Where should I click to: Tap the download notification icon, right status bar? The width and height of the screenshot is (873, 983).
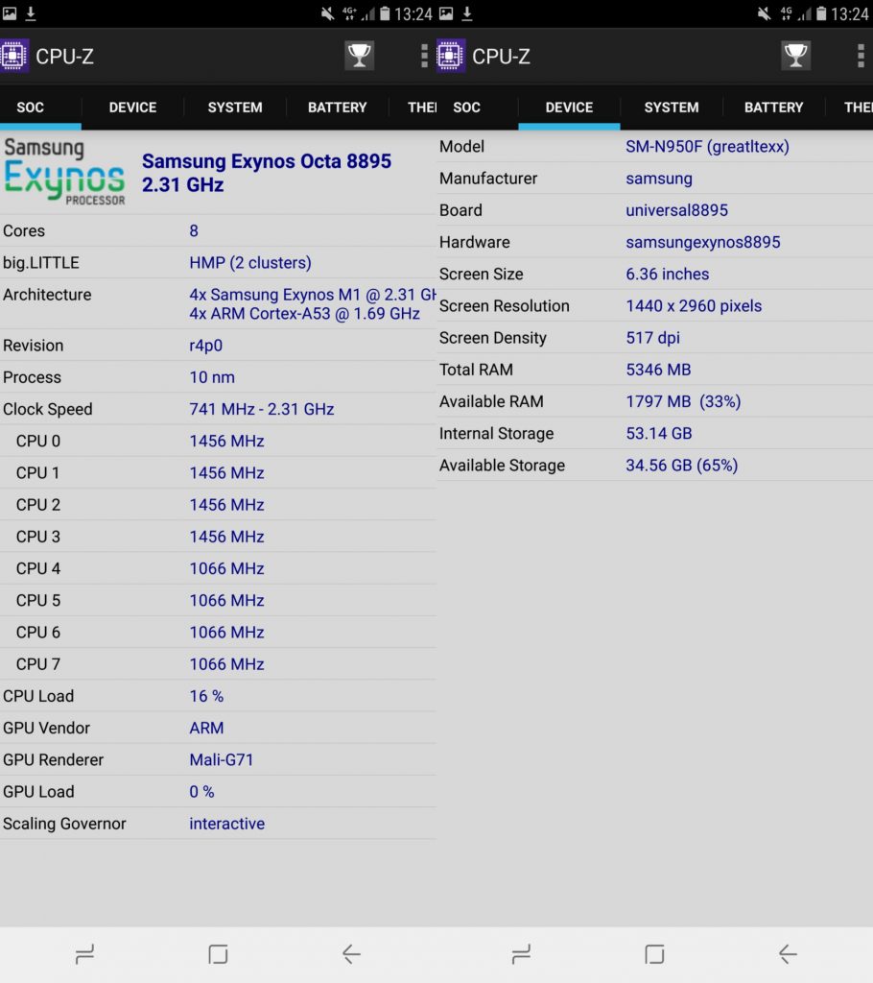coord(467,13)
